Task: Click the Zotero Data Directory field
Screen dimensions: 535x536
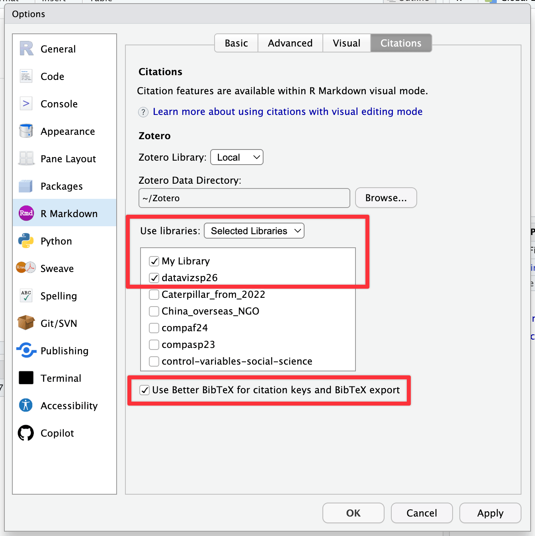Action: click(x=244, y=198)
